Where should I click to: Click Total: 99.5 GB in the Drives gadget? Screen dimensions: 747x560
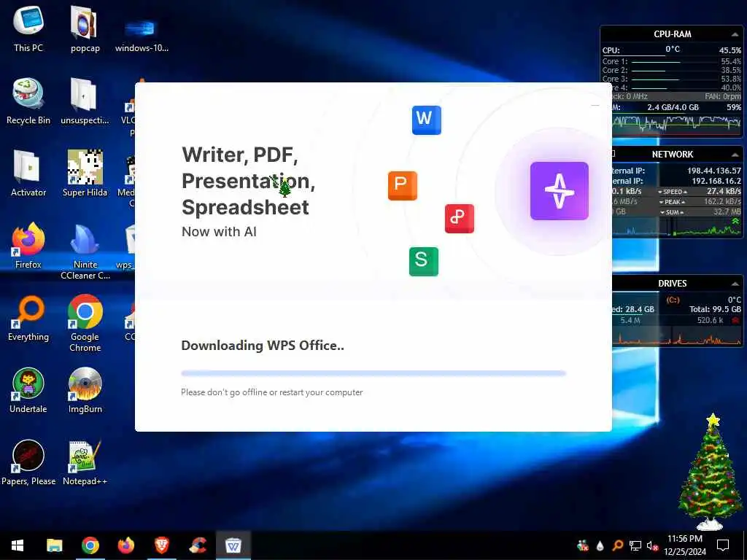click(715, 309)
